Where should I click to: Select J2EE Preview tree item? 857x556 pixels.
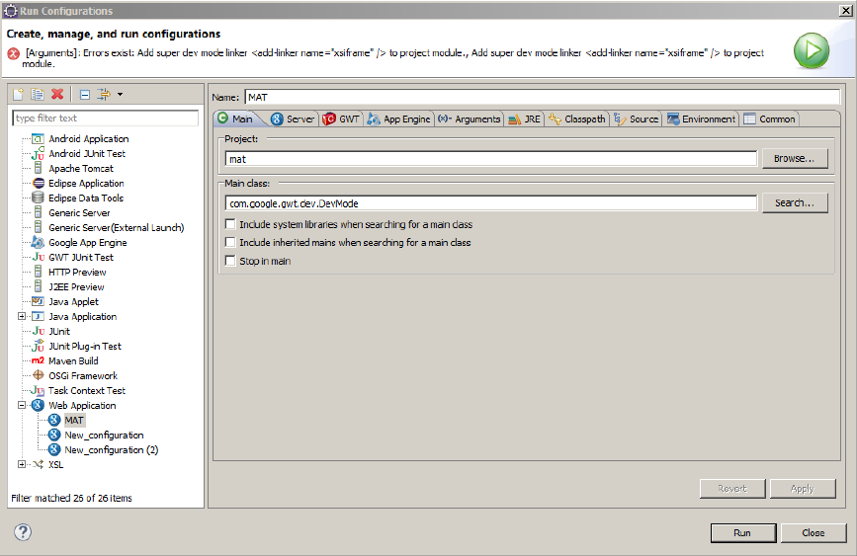click(x=76, y=286)
